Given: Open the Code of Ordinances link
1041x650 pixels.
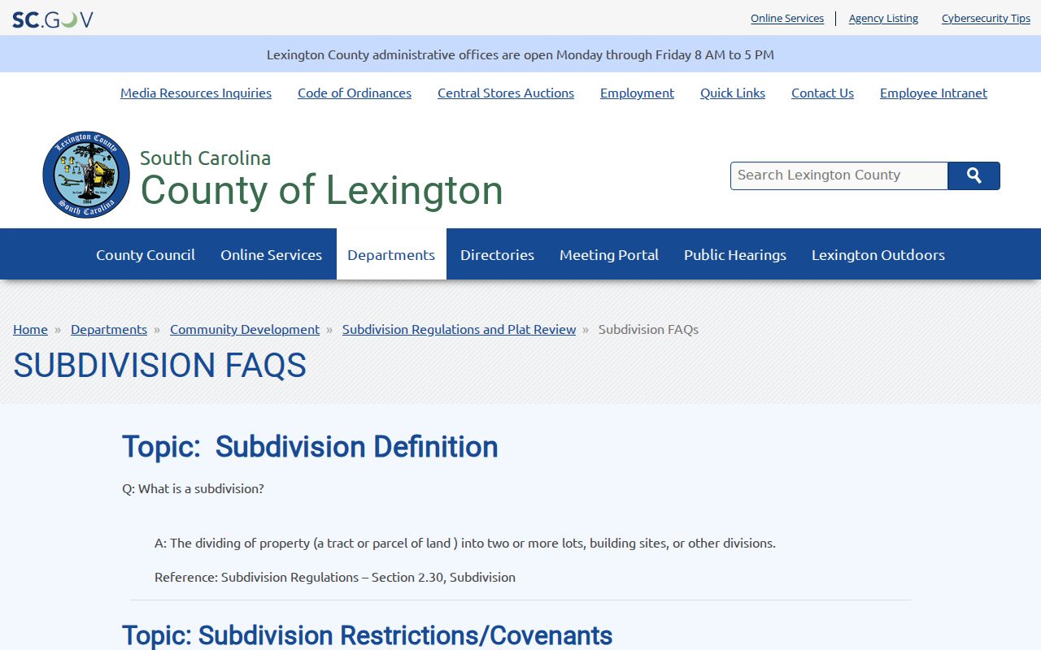Looking at the screenshot, I should click(355, 93).
